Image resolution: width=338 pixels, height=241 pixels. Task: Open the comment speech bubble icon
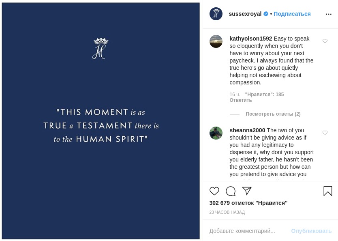(x=231, y=191)
